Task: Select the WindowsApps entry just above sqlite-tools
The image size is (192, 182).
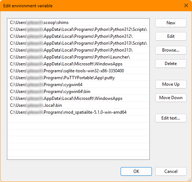Action: (x=78, y=64)
